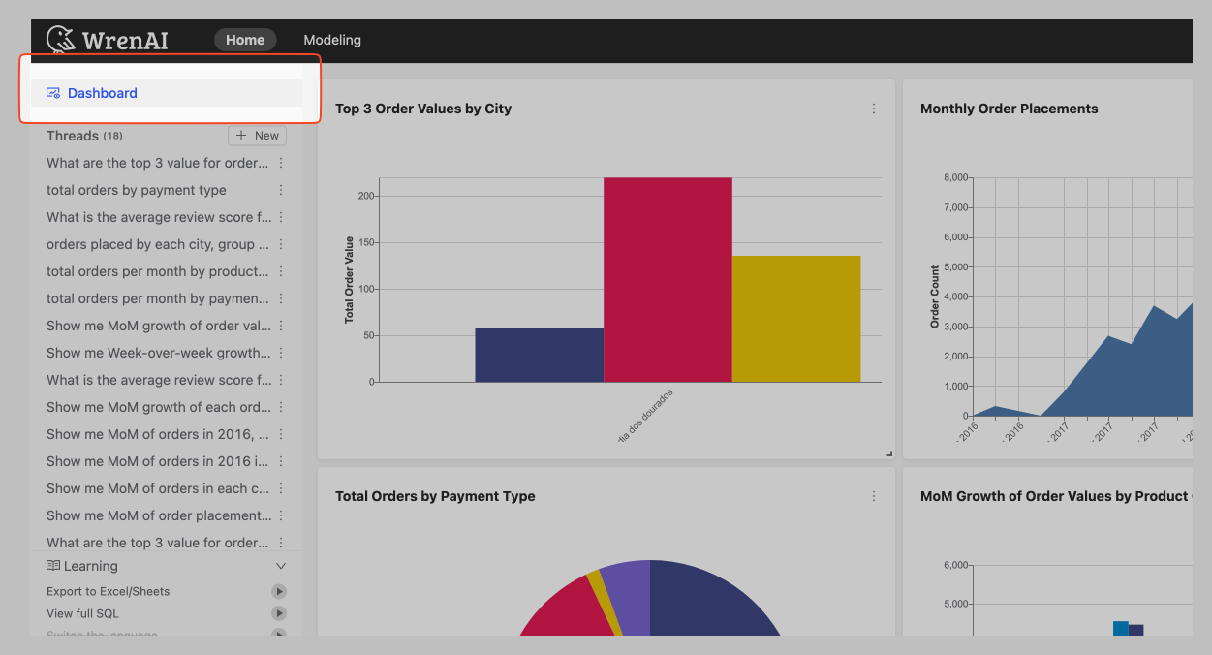This screenshot has height=655, width=1212.
Task: Create a new thread with the New button
Action: [x=257, y=136]
